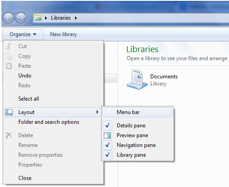This screenshot has height=187, width=229.
Task: Expand the Layout submenu arrow
Action: 98,112
